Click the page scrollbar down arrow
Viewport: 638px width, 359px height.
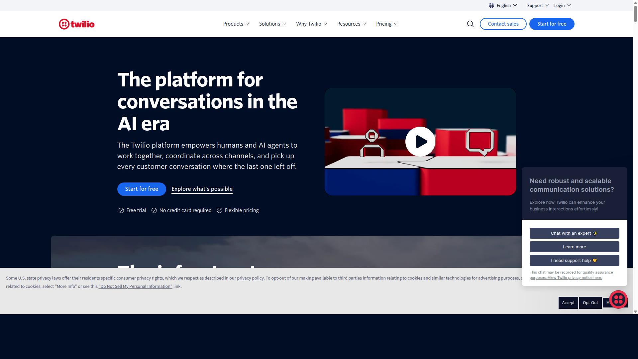(635, 312)
